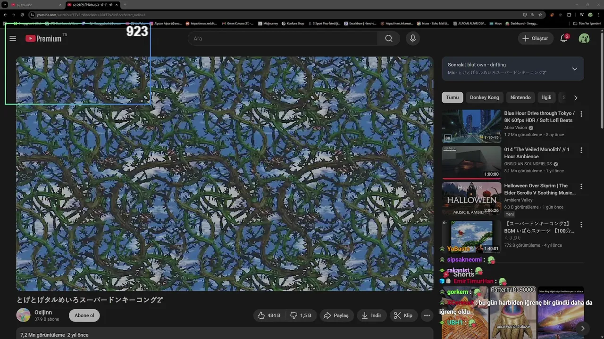The width and height of the screenshot is (604, 339).
Task: Go back with browser back arrow
Action: [5, 15]
